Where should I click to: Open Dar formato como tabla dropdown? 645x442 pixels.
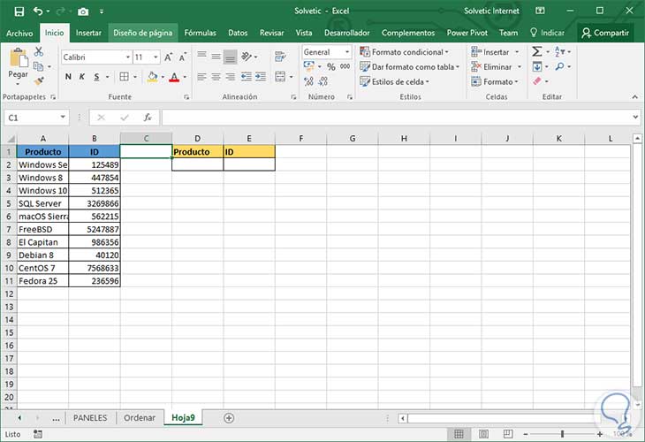pyautogui.click(x=409, y=66)
